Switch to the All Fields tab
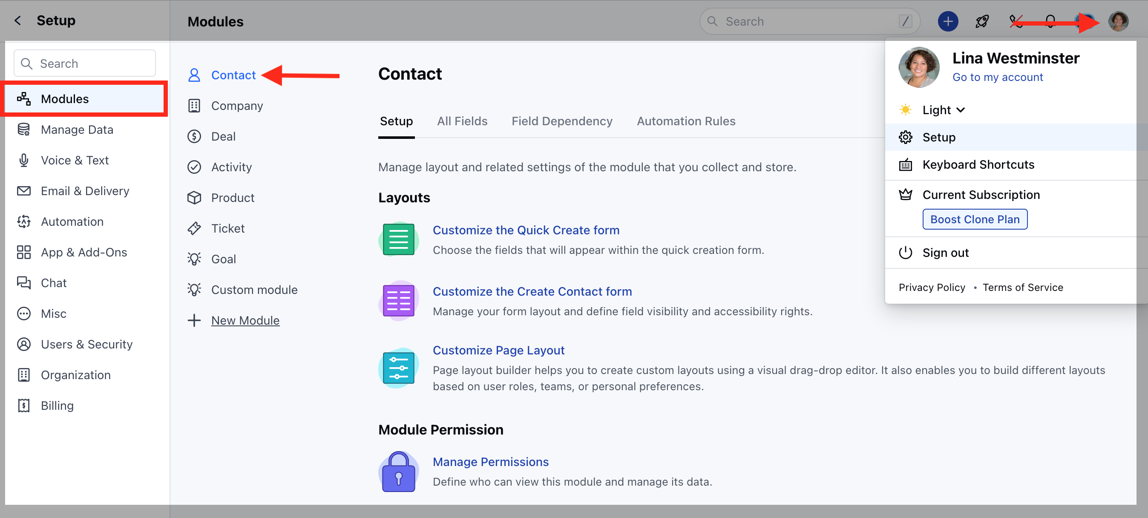Screen dimensions: 1148x518 462,121
